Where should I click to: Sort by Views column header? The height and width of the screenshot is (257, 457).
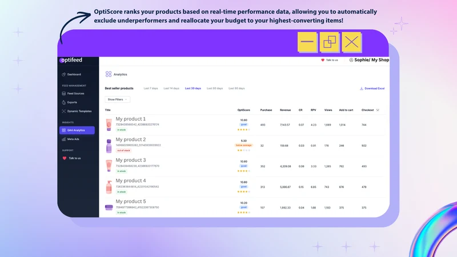point(328,110)
